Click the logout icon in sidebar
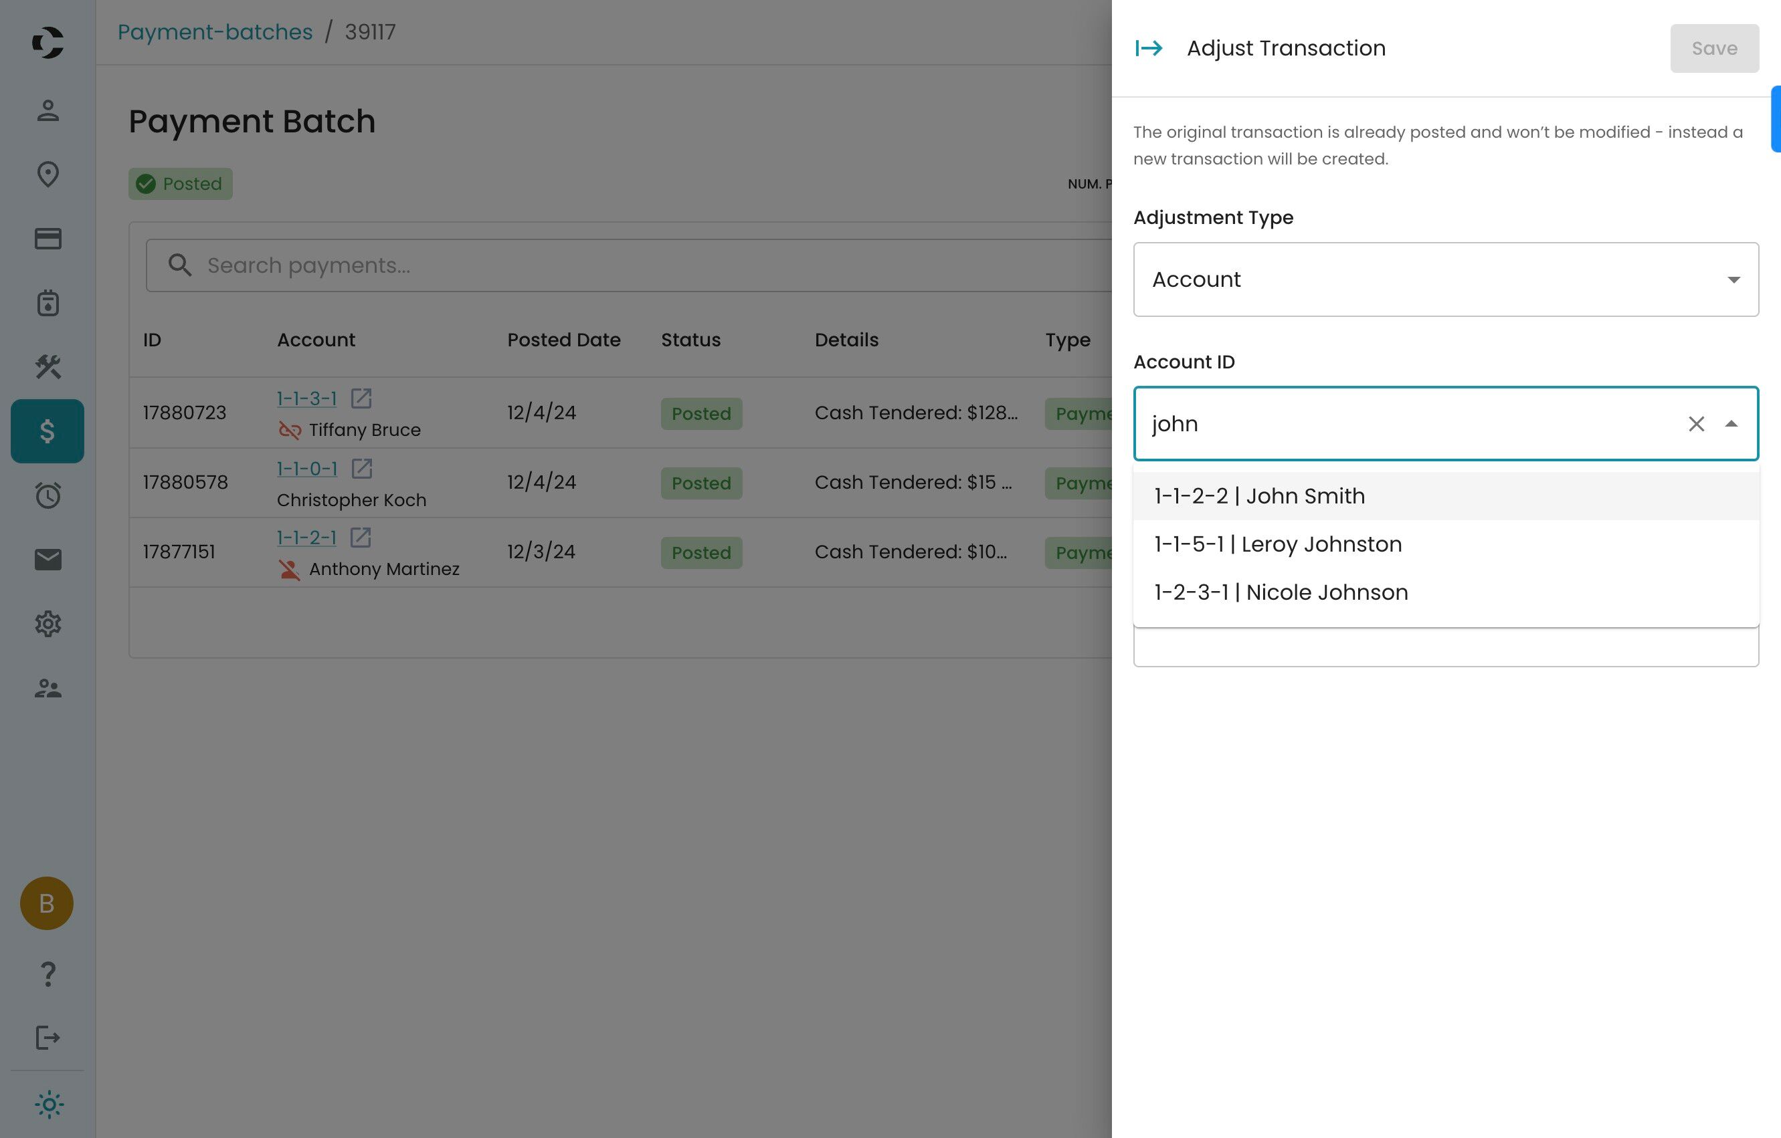 click(x=48, y=1038)
